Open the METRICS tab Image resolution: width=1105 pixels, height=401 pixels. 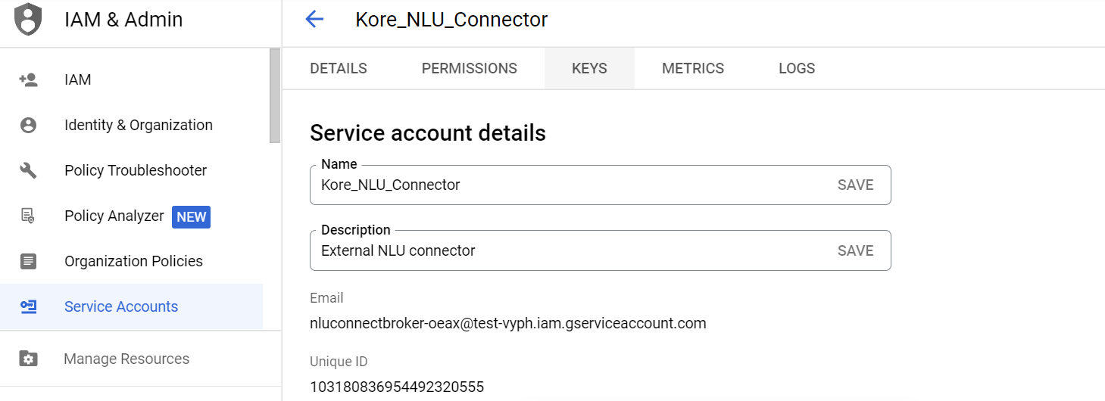pyautogui.click(x=693, y=69)
